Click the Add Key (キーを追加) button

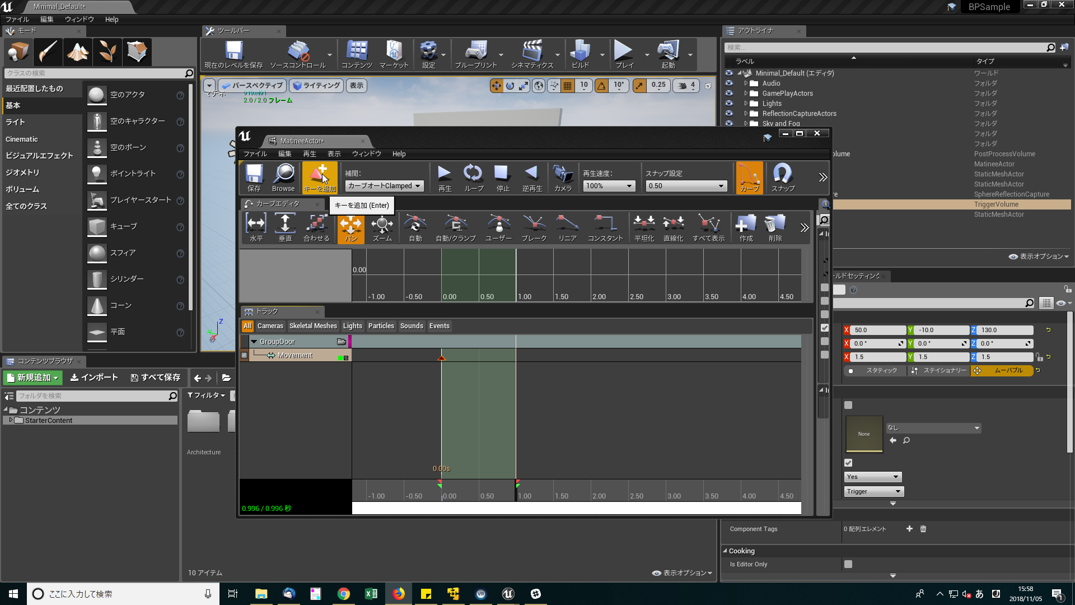(x=320, y=178)
